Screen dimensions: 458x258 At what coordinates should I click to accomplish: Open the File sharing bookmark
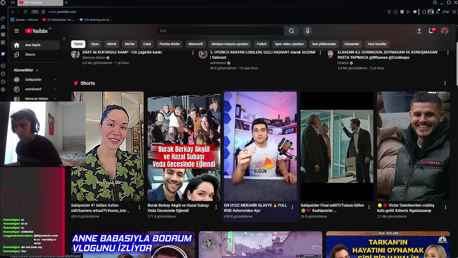click(x=95, y=20)
